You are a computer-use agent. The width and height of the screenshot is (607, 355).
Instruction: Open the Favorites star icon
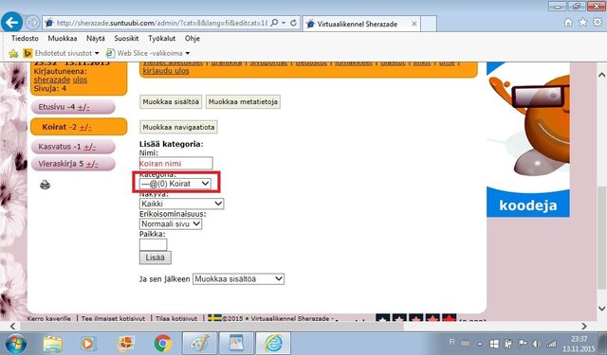point(582,23)
